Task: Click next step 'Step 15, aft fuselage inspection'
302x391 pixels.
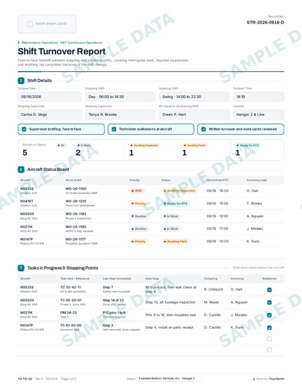Action: pyautogui.click(x=170, y=302)
